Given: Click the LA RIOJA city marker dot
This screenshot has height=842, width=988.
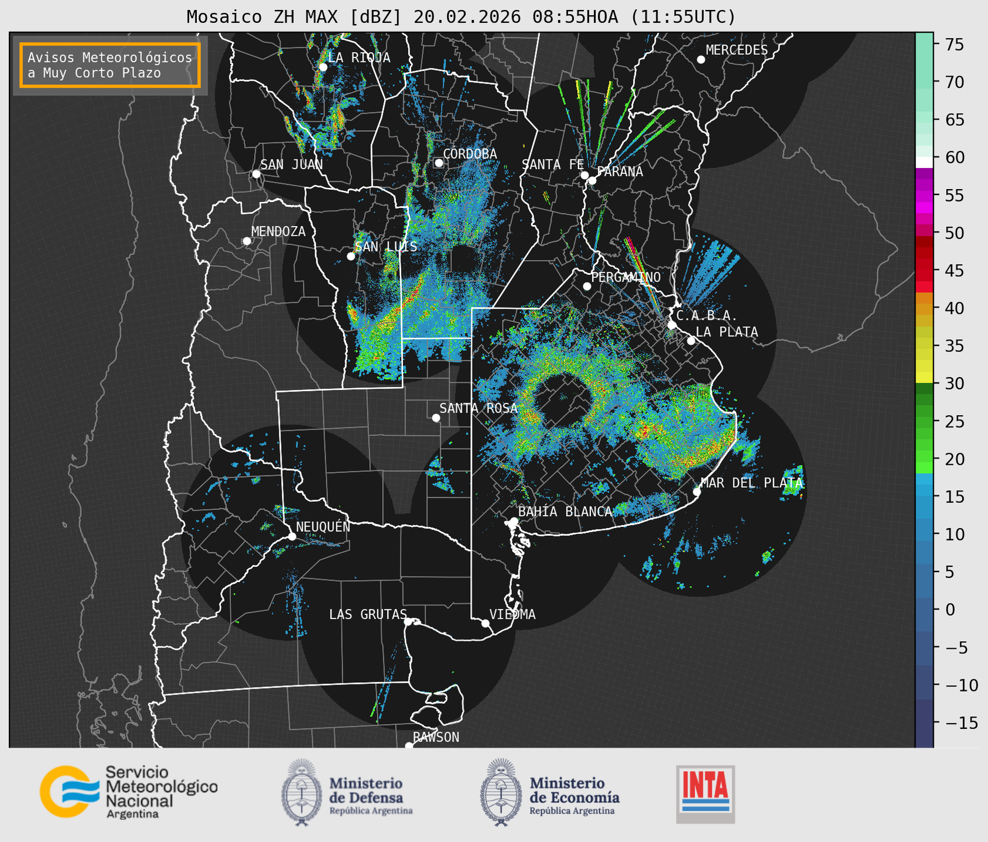Looking at the screenshot, I should coord(323,67).
